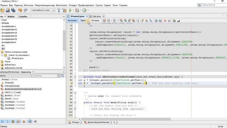Click Shift Line Right icon
The width and height of the screenshot is (227, 128).
coord(160,21)
